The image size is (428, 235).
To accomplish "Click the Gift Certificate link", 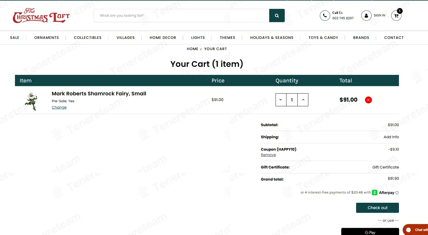I will click(x=386, y=167).
